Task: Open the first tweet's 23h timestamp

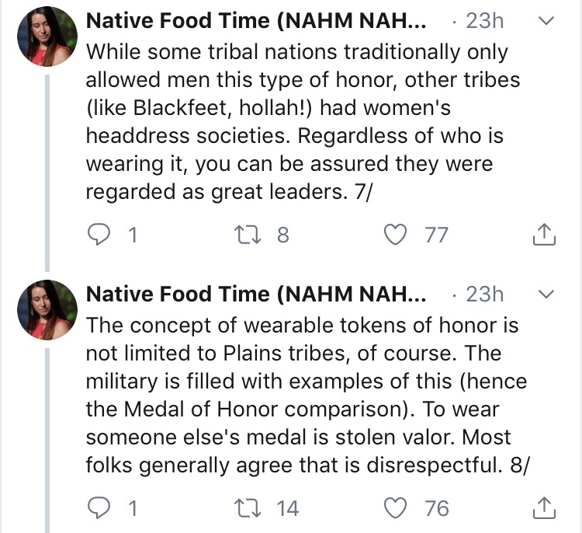Action: pos(483,21)
